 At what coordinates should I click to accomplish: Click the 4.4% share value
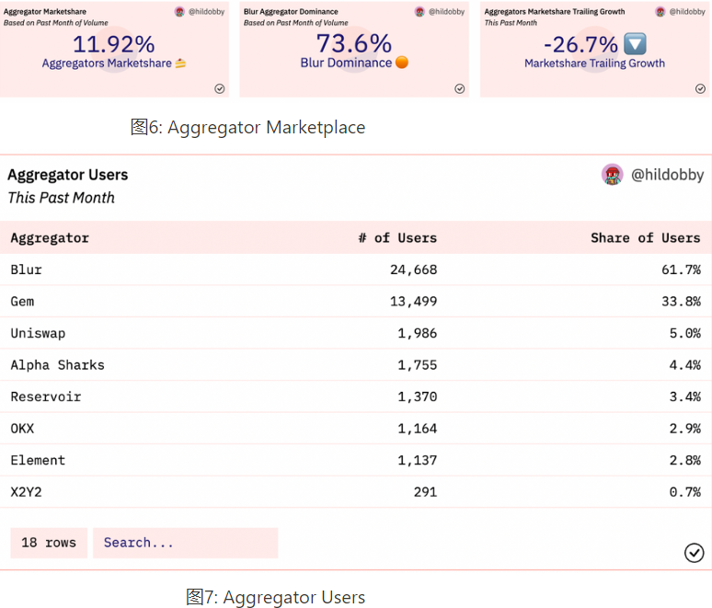(x=685, y=365)
